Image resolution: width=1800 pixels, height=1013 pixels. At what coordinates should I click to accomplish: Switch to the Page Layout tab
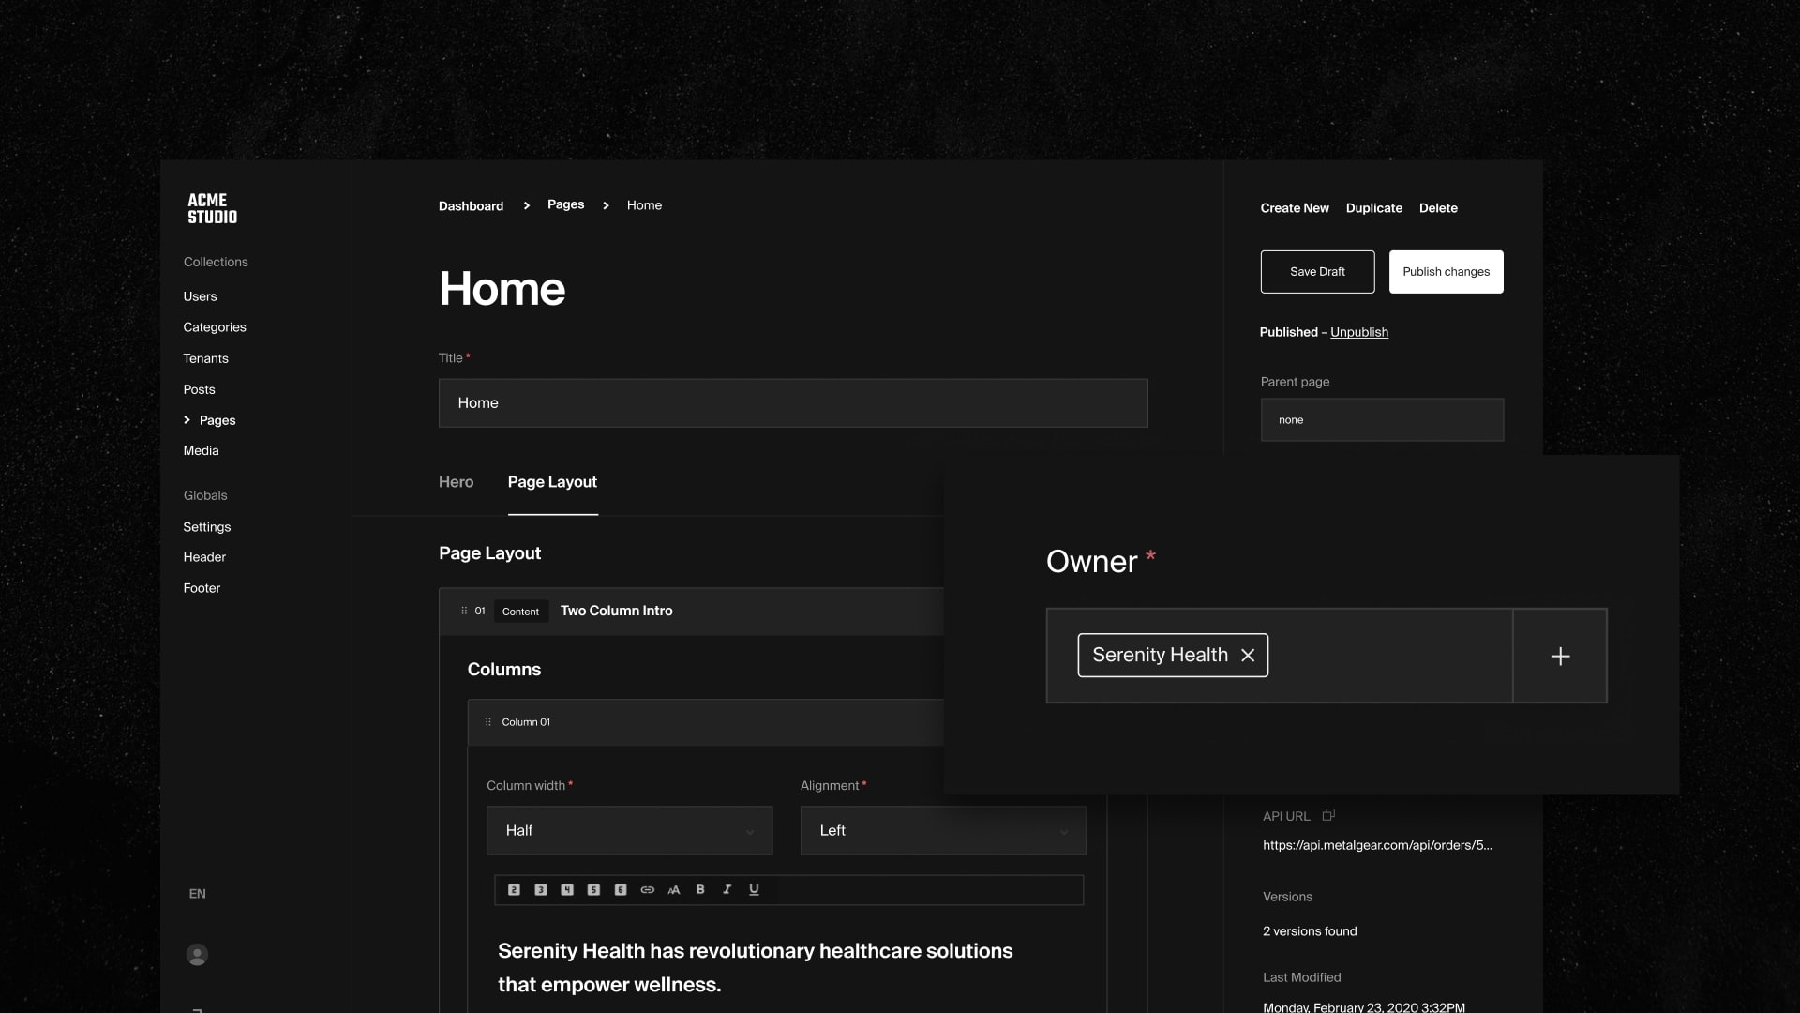(x=552, y=482)
